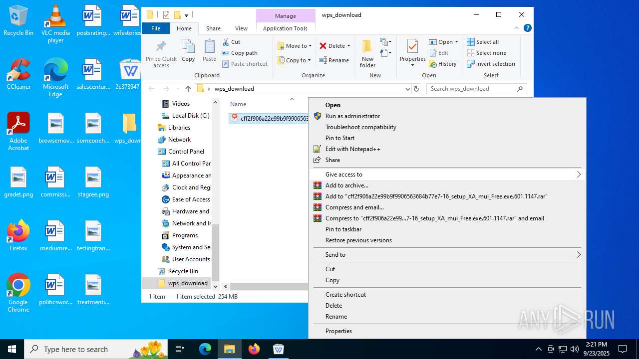Viewport: 639px width, 359px height.
Task: Select the CCleaner desktop icon
Action: pyautogui.click(x=18, y=74)
